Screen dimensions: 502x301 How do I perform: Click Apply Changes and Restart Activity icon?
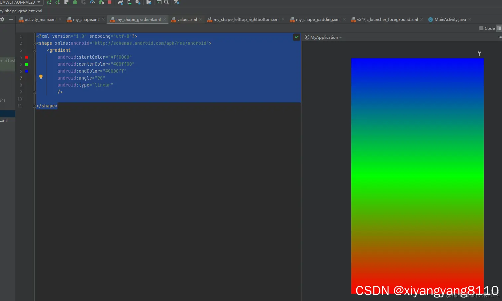point(49,2)
